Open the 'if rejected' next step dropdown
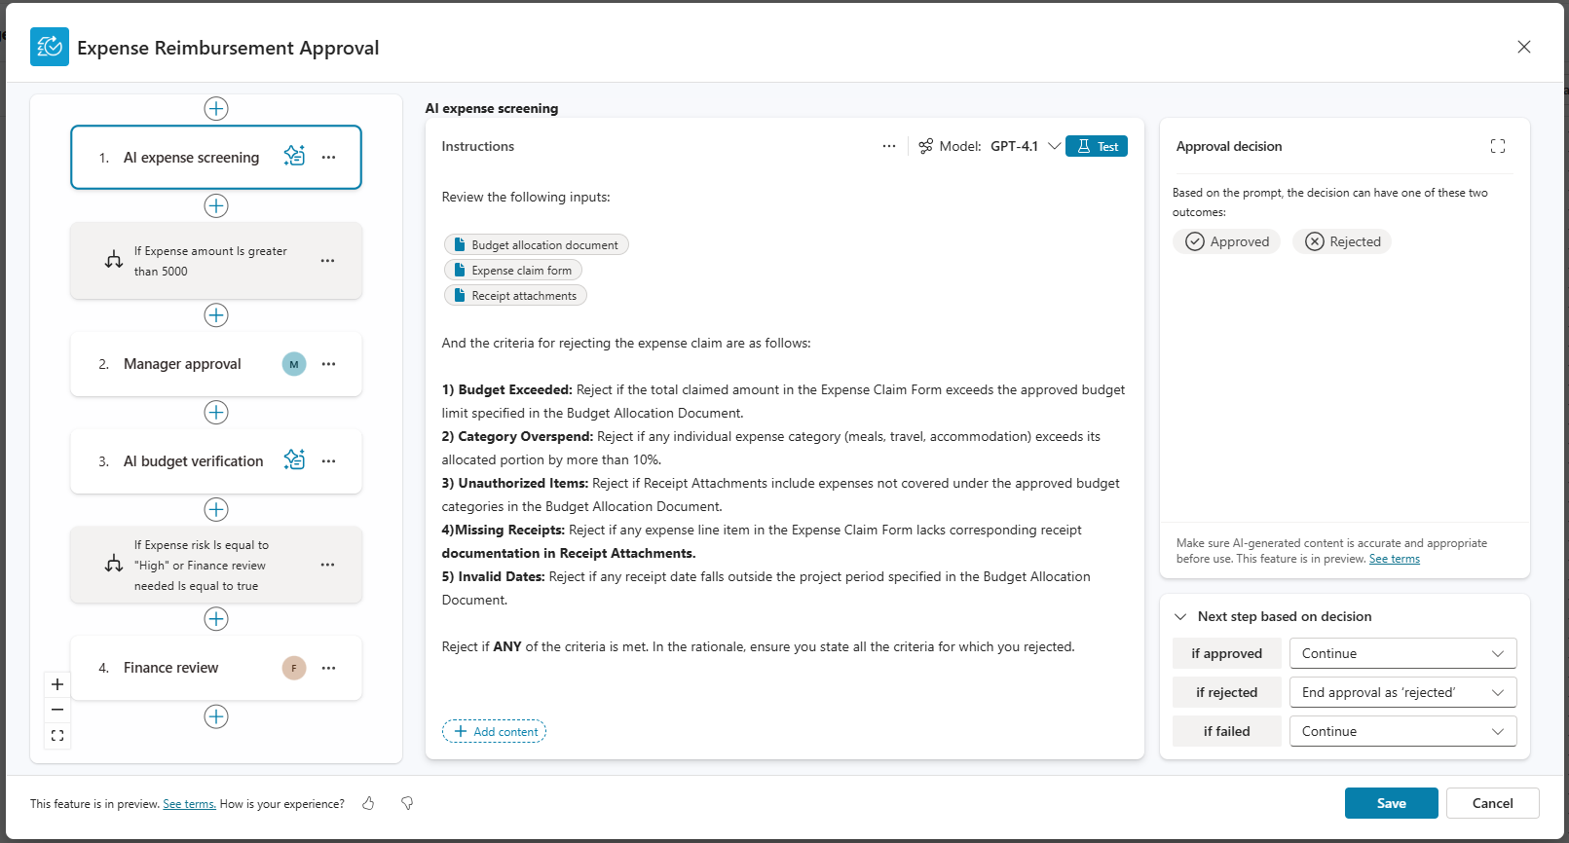Viewport: 1569px width, 843px height. [x=1402, y=692]
